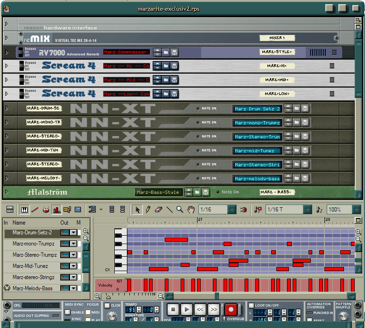
Task: Open the 1/16 snap value dropdown
Action: (232, 210)
